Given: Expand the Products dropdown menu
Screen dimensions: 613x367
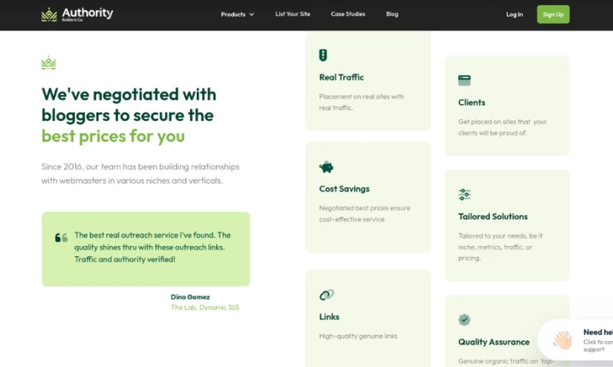Looking at the screenshot, I should coord(233,15).
